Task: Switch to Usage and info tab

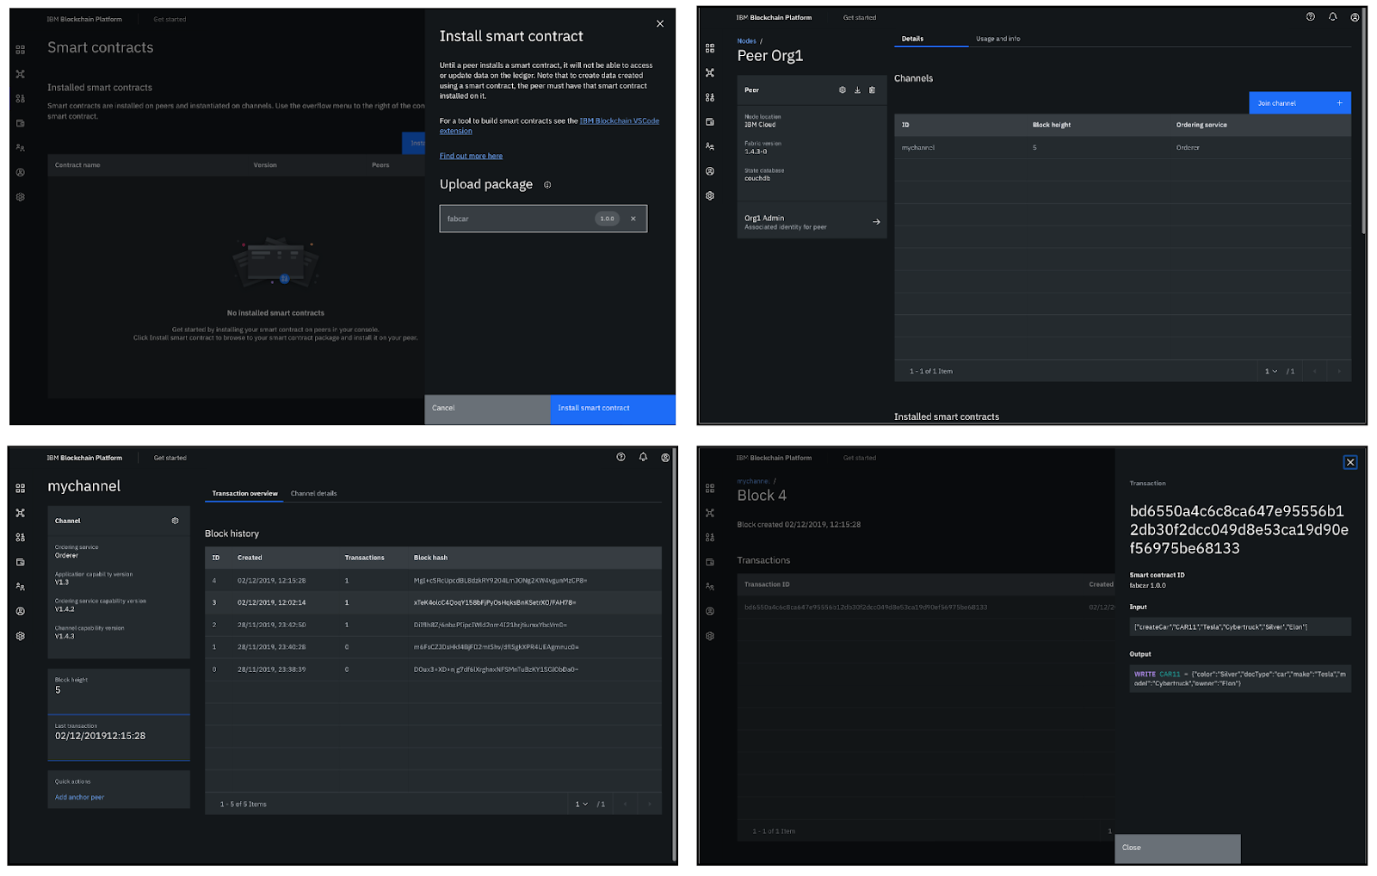Action: [997, 39]
